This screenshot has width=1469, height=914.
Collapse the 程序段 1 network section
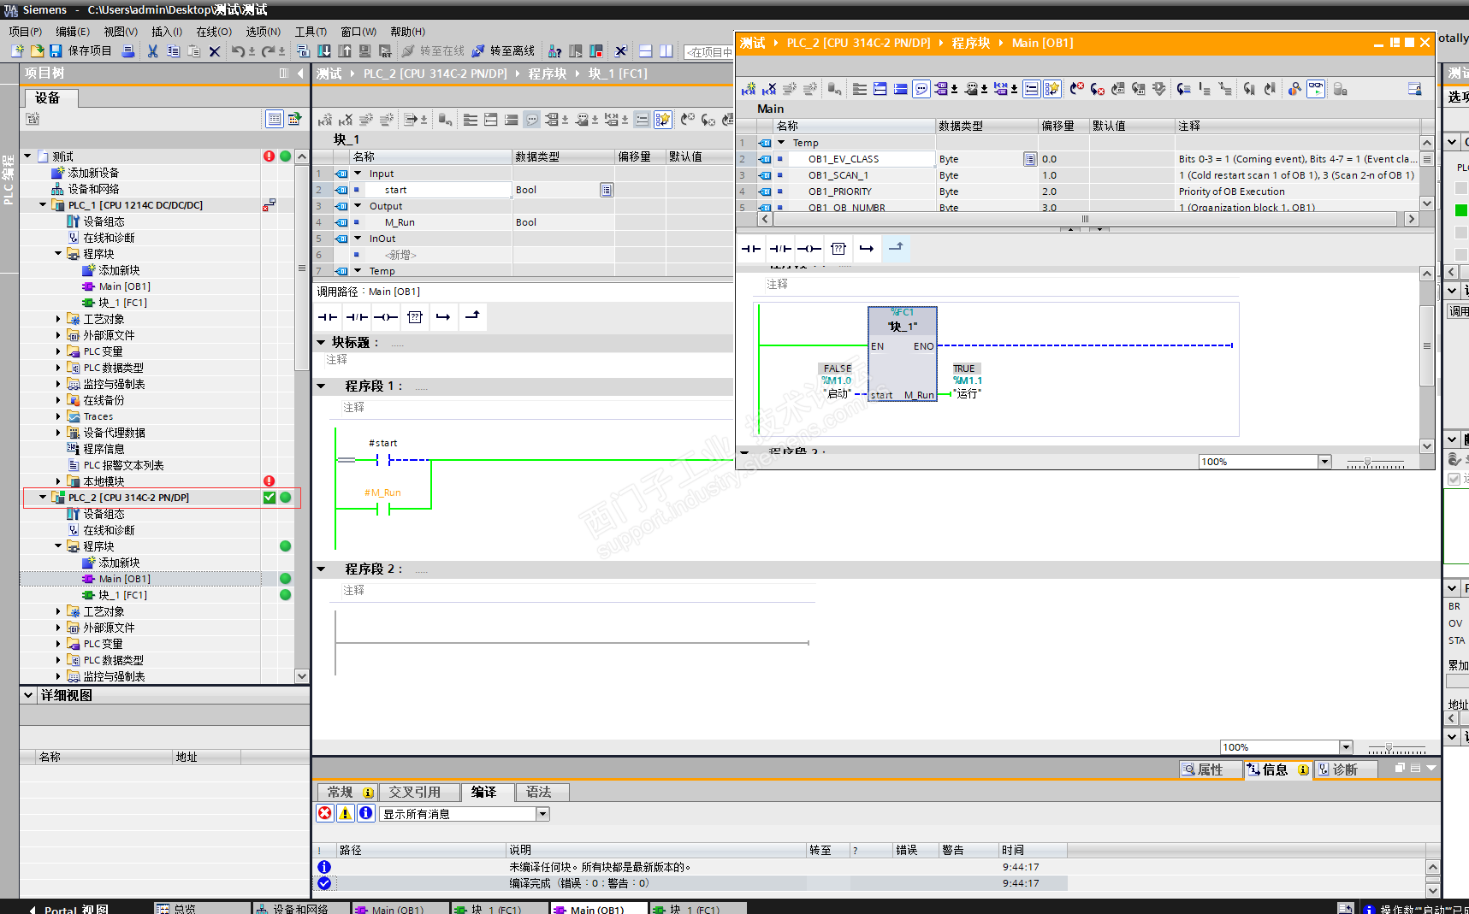[x=322, y=386]
